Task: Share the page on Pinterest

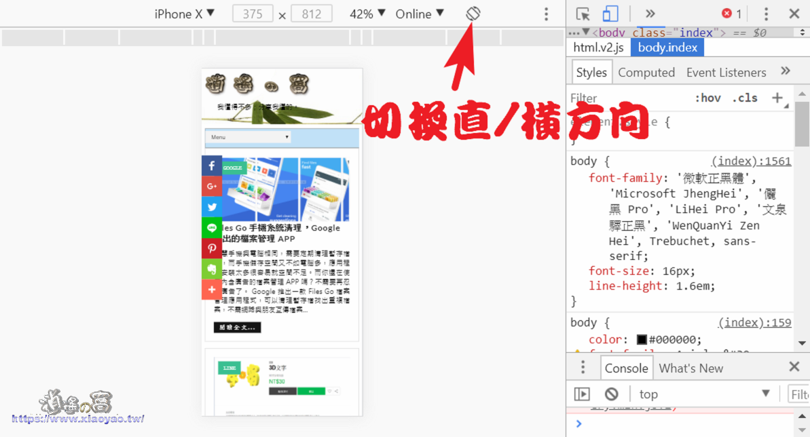Action: [212, 248]
